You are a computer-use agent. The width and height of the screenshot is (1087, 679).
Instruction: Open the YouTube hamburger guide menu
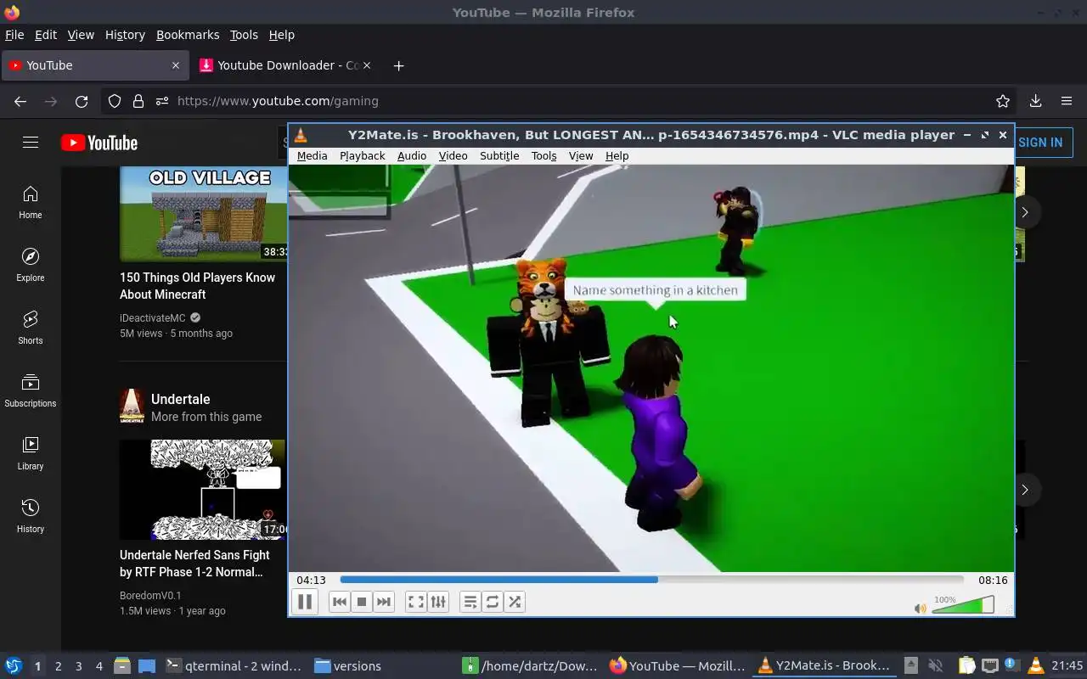point(31,143)
